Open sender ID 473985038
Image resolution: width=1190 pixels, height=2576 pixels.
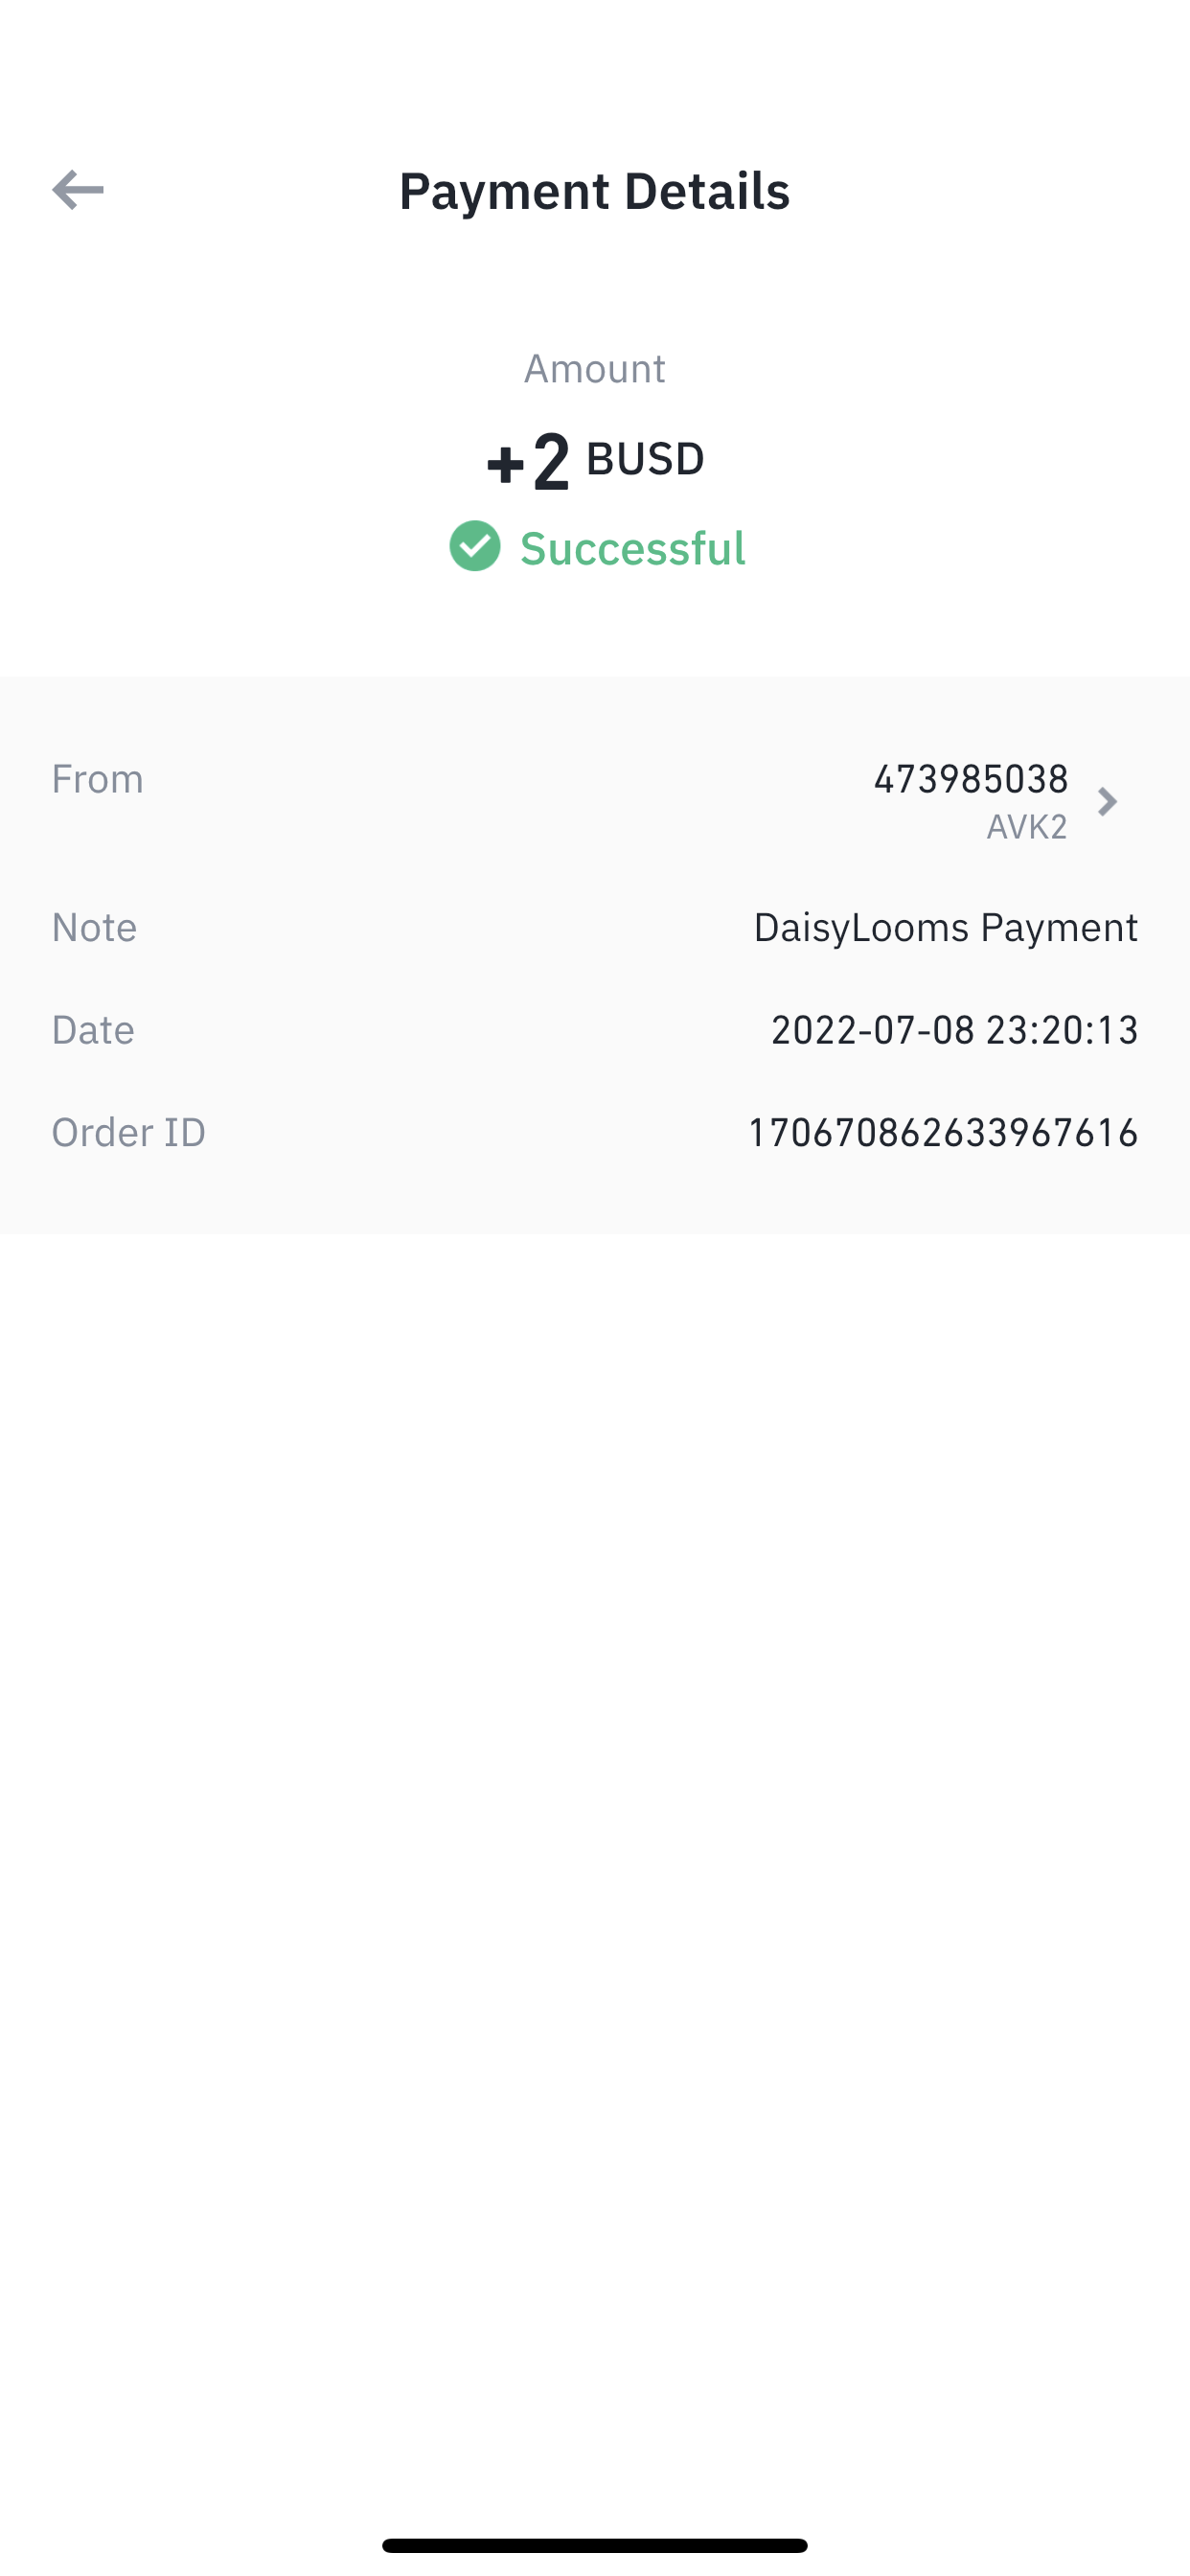[971, 778]
